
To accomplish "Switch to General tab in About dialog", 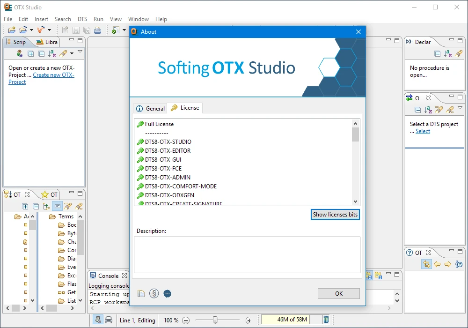I will pos(150,108).
